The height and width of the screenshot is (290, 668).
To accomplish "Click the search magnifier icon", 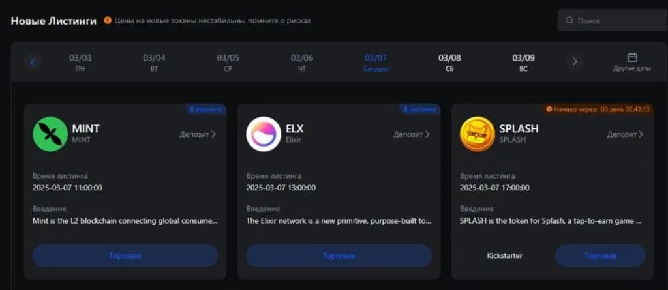I will [x=569, y=20].
